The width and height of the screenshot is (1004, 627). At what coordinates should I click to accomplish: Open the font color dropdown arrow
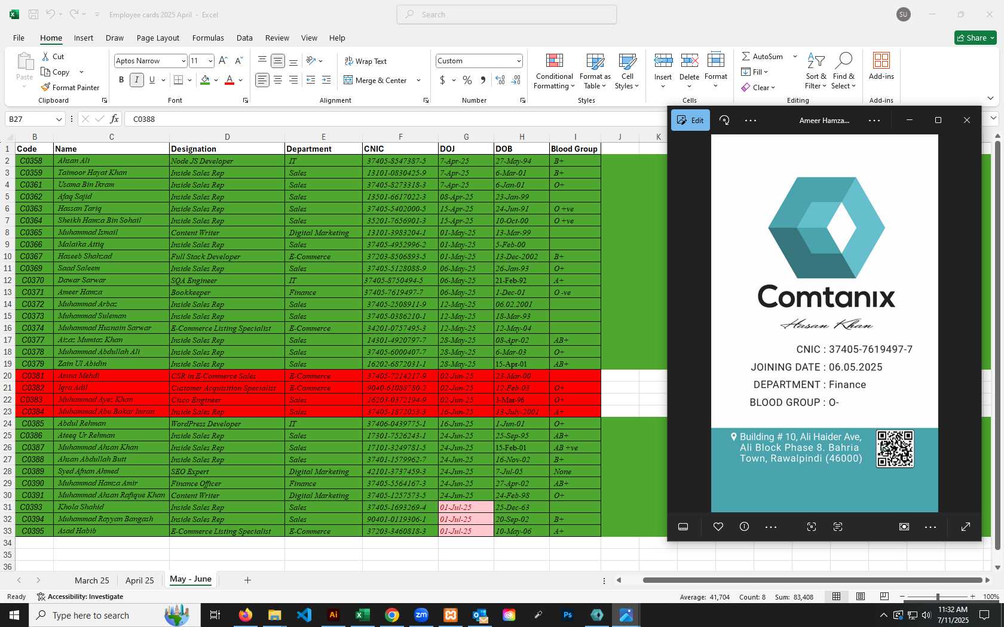click(x=240, y=80)
